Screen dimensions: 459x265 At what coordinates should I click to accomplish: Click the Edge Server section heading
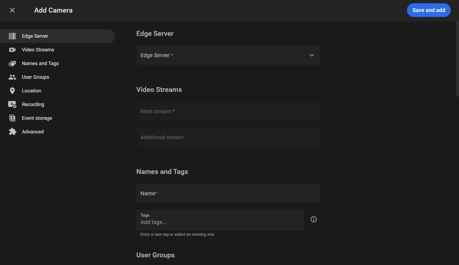155,33
